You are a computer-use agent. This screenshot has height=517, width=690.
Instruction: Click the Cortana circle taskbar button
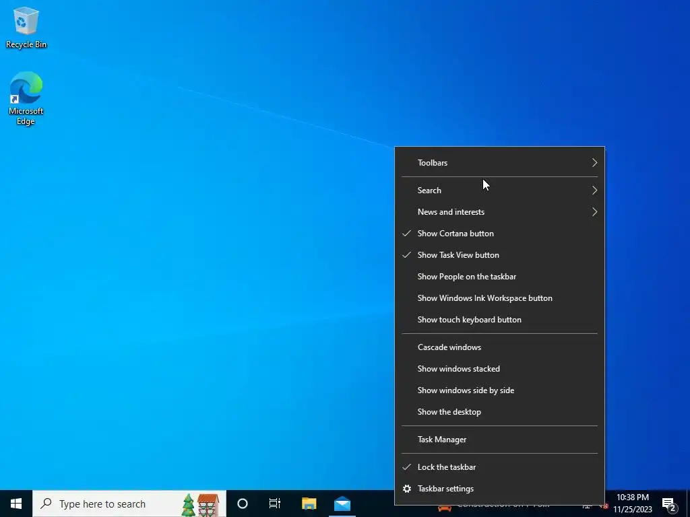coord(243,504)
